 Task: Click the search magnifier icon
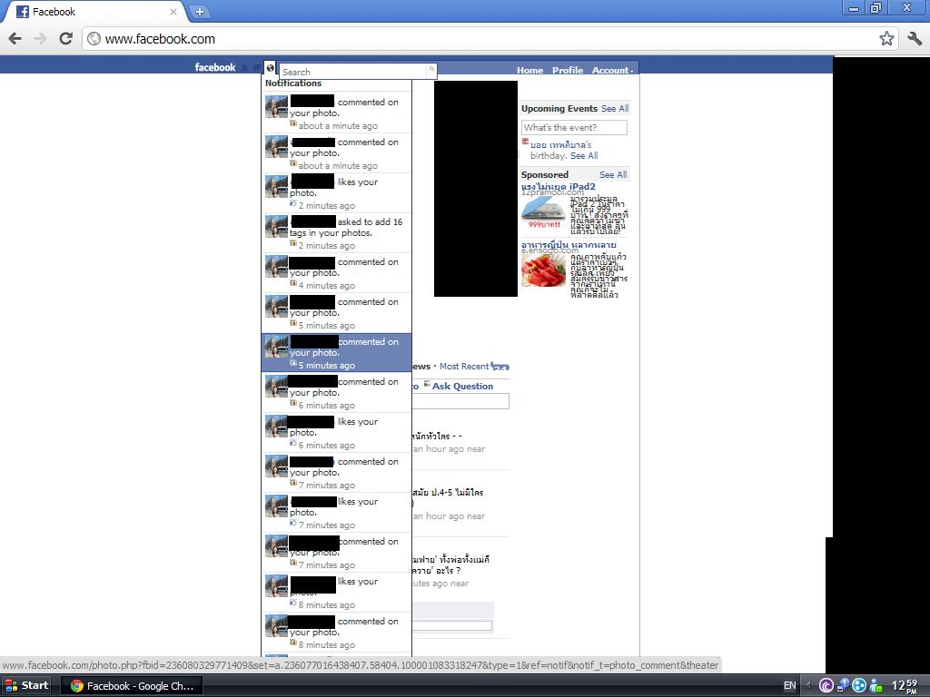pos(431,71)
